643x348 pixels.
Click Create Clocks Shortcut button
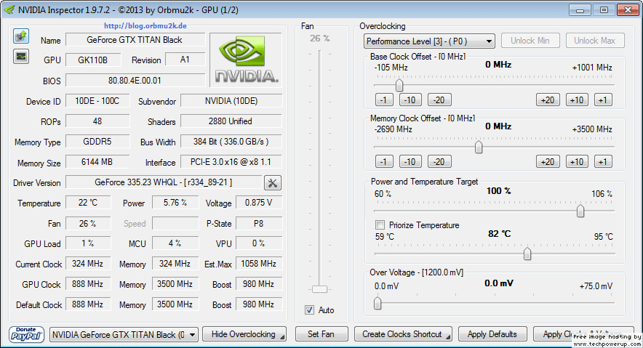click(x=403, y=334)
